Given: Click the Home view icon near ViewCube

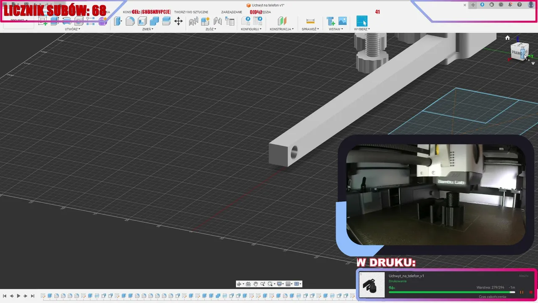Looking at the screenshot, I should coord(507,38).
